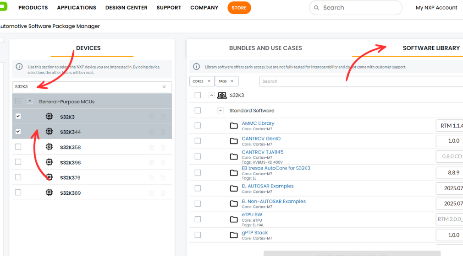Switch to BUNDLES AND USE CASES tab
The width and height of the screenshot is (463, 256).
(265, 48)
